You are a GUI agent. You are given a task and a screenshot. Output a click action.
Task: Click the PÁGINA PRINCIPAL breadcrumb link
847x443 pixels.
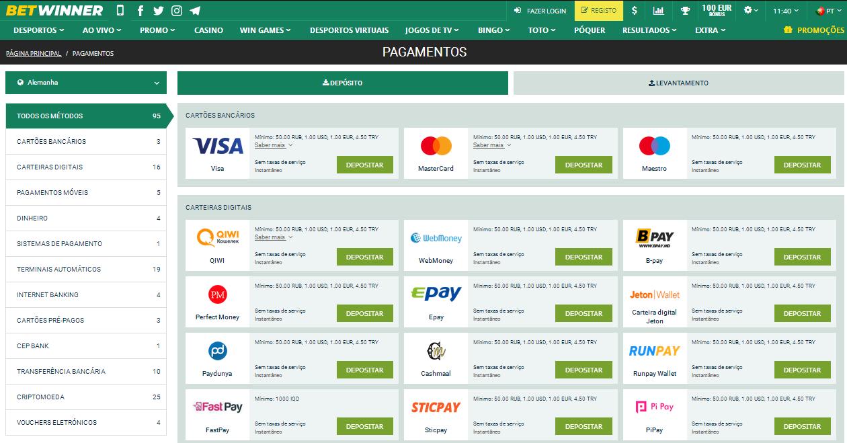click(33, 53)
